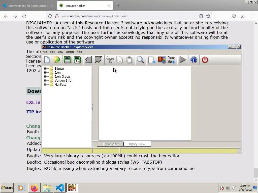Open Windows Explorer from the taskbar
Screen dimensions: 258x193
tap(47, 187)
